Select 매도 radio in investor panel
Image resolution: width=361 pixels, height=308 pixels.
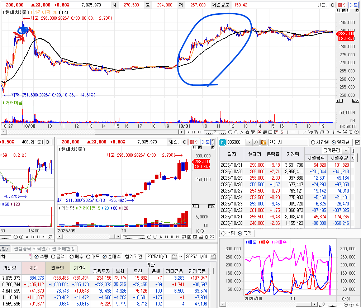pyautogui.click(x=88, y=257)
